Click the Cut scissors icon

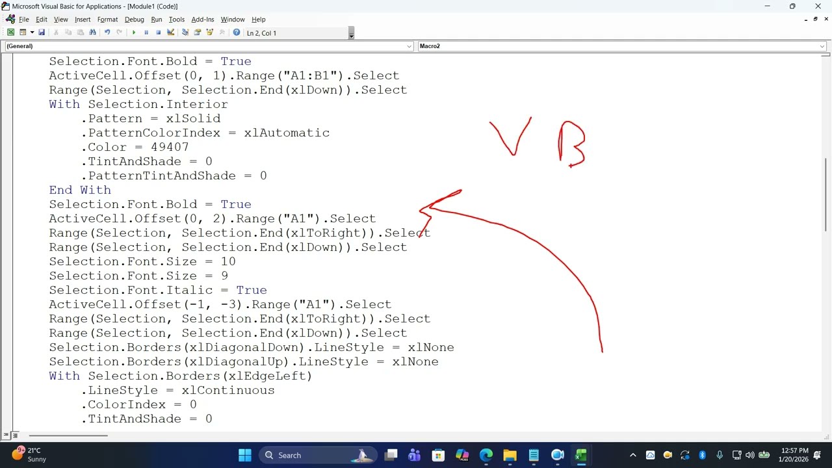pyautogui.click(x=56, y=32)
